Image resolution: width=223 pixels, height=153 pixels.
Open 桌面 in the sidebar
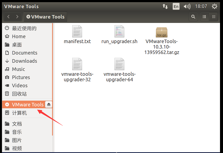tap(27, 45)
